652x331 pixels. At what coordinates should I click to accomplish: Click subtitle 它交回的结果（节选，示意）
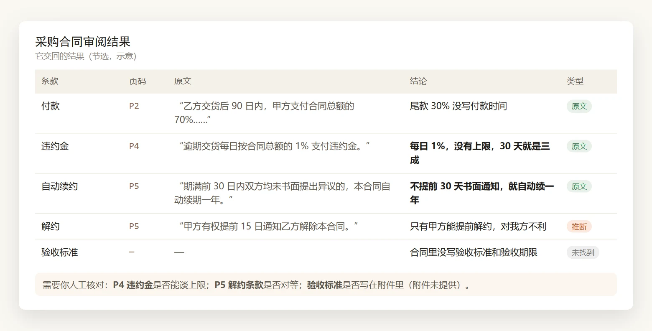(86, 56)
